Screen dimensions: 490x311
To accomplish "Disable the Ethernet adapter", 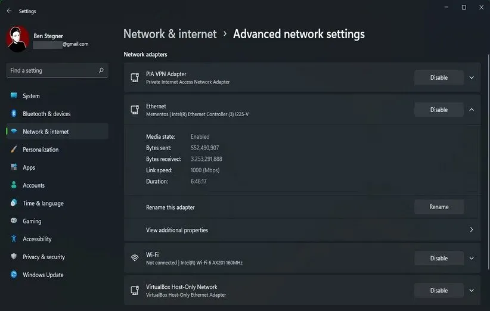I will pyautogui.click(x=439, y=110).
